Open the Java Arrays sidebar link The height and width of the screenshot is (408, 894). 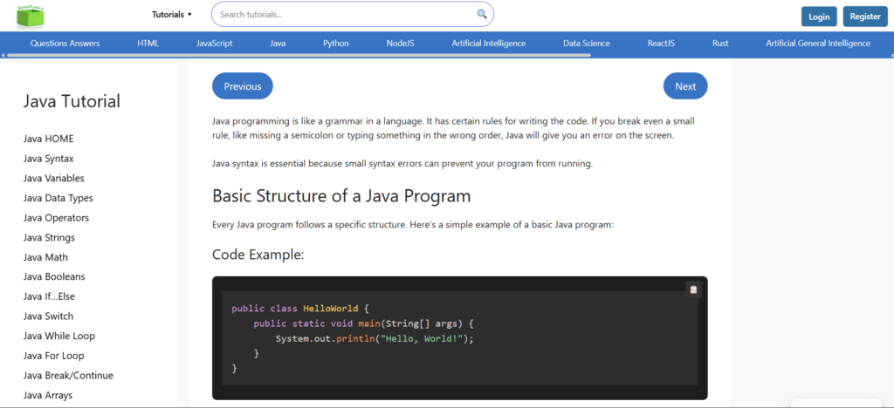(47, 395)
